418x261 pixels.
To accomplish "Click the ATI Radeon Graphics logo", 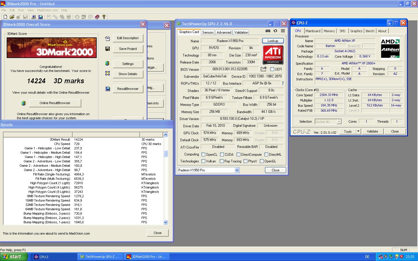I will [273, 55].
